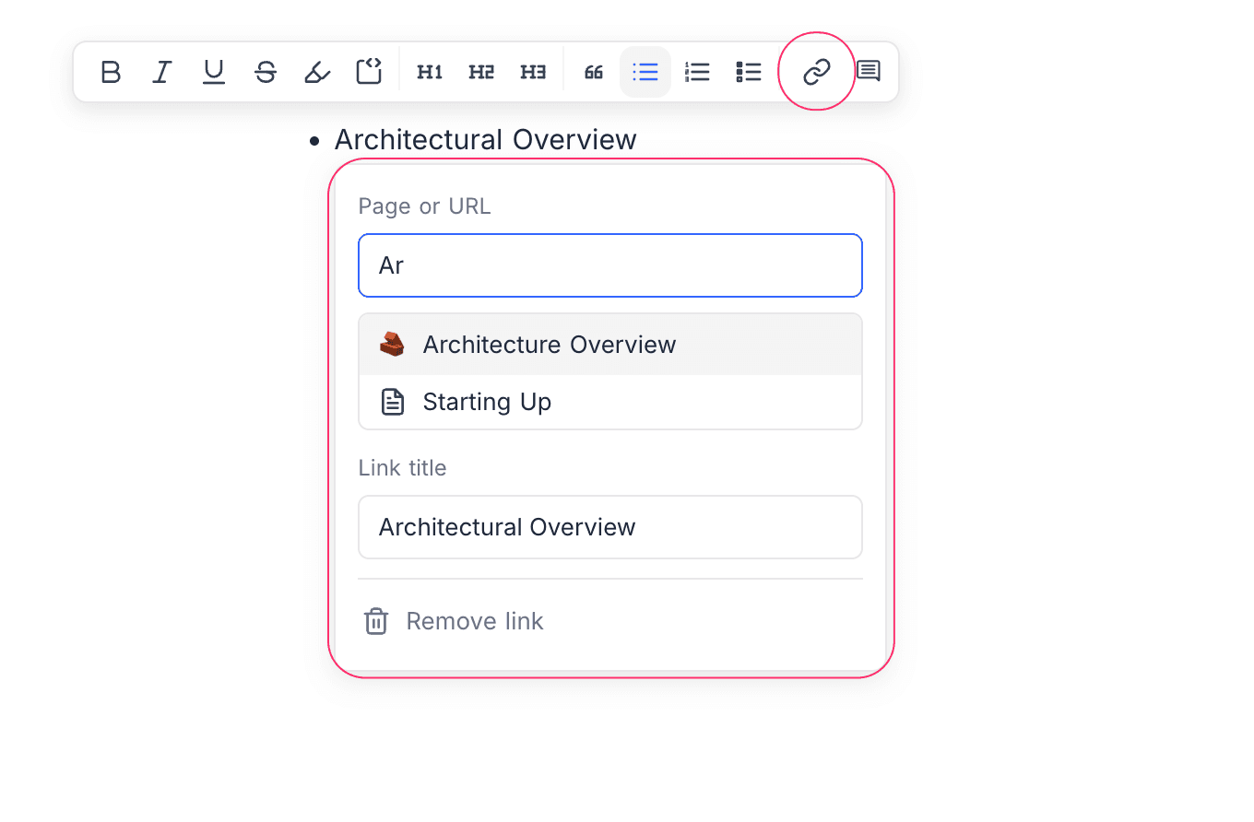Apply Heading 3 style
Screen dimensions: 1254x822
[533, 71]
